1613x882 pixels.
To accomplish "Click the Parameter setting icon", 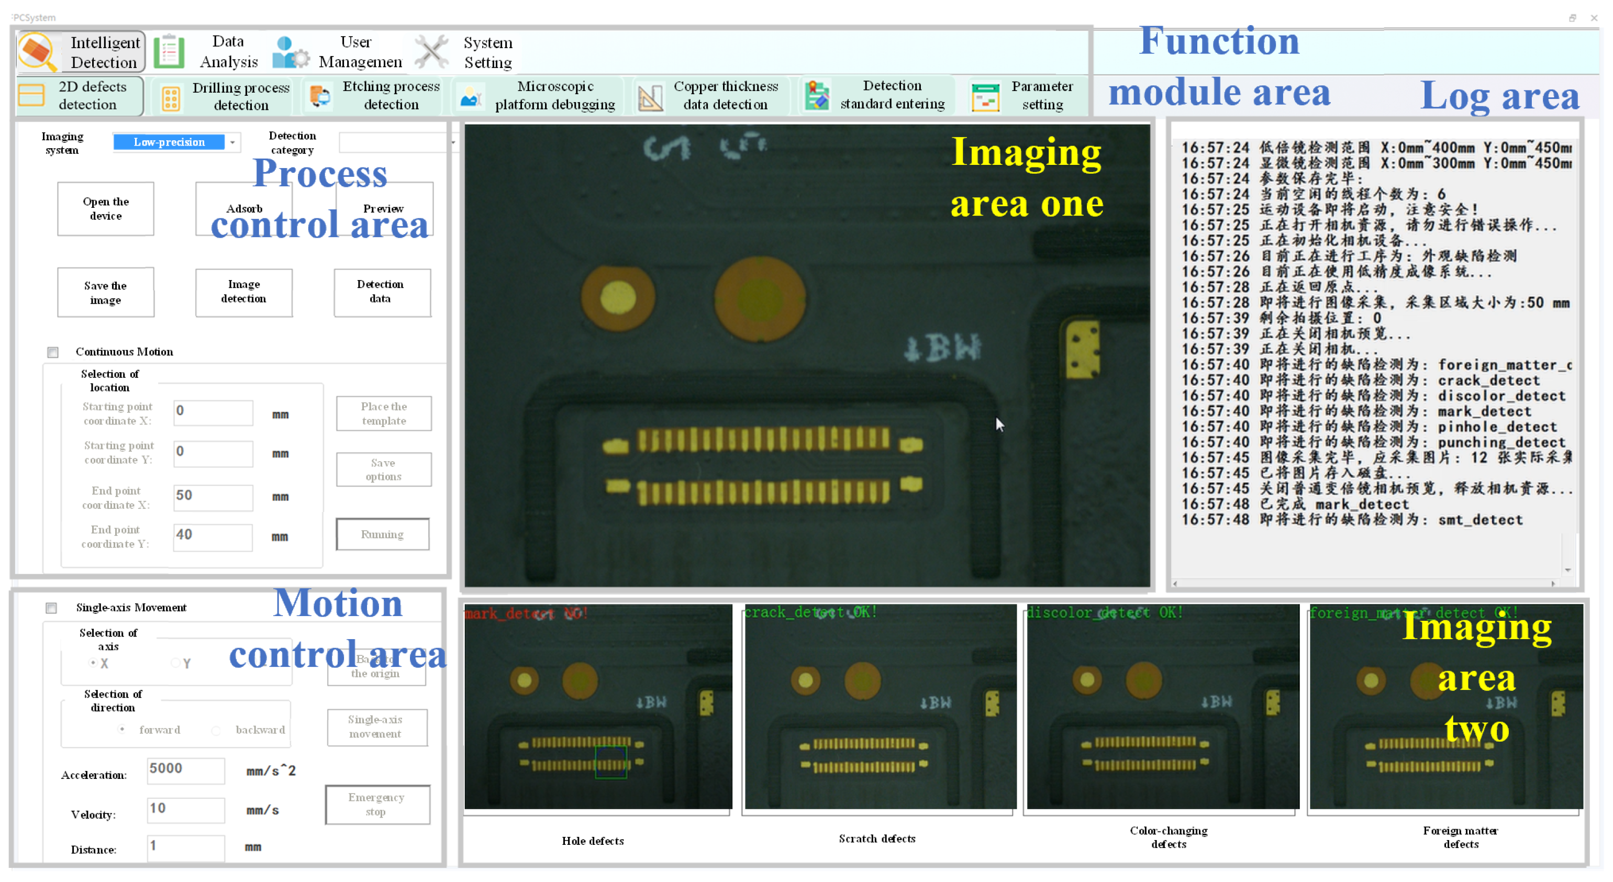I will pos(985,97).
